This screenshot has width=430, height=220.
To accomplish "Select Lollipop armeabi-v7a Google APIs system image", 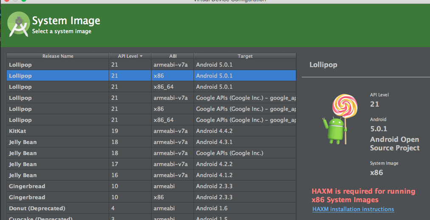I will click(x=152, y=98).
